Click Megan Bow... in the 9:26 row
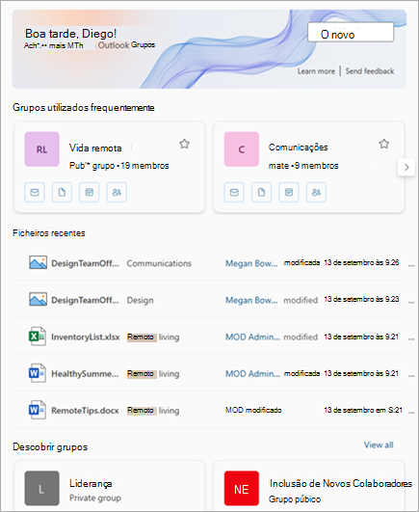This screenshot has height=512, width=419. (x=251, y=263)
